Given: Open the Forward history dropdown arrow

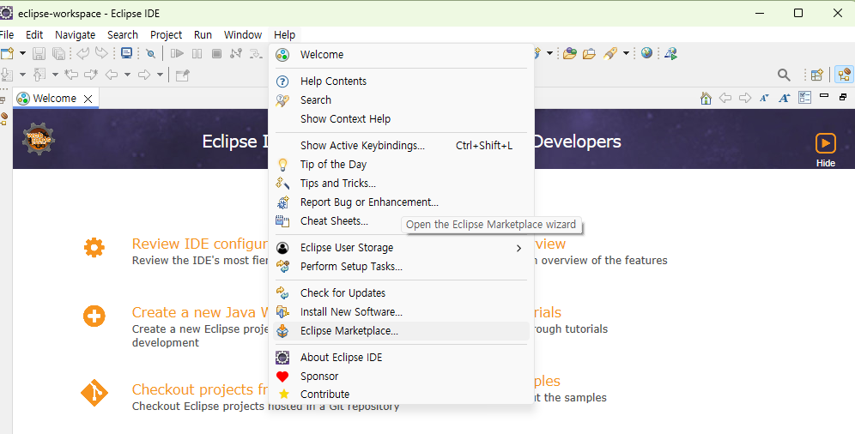Looking at the screenshot, I should pyautogui.click(x=160, y=75).
